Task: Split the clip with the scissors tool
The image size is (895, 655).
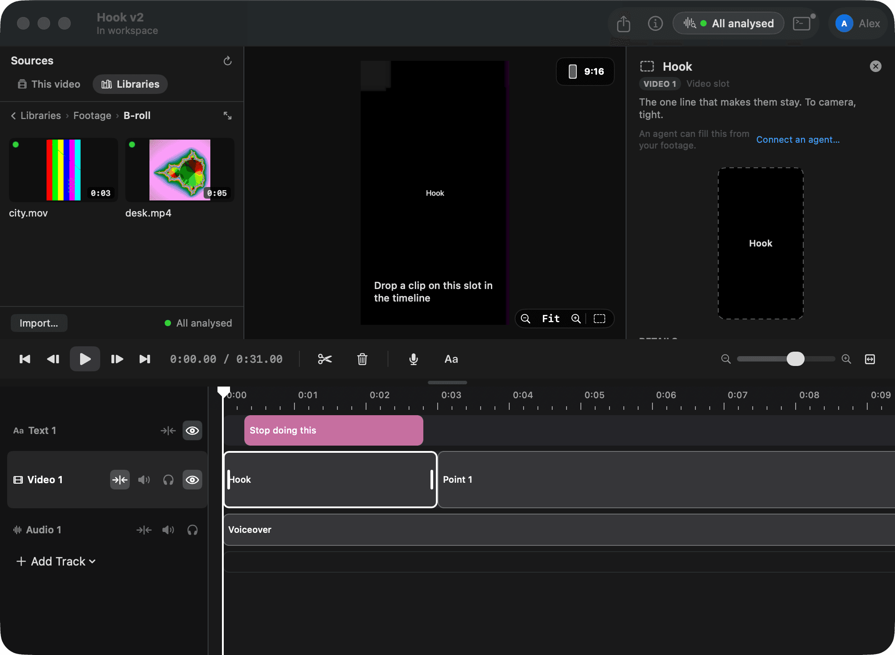Action: (325, 359)
